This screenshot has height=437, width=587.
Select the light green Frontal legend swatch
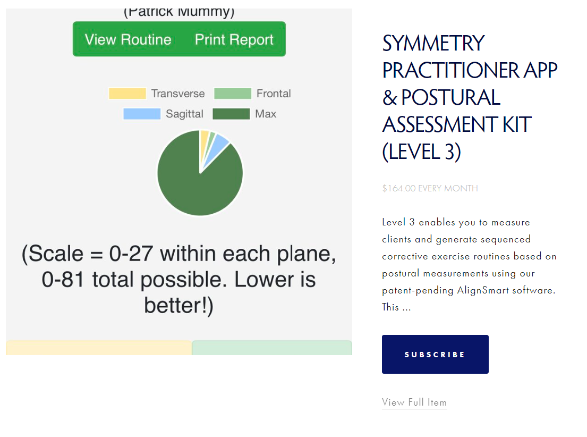(x=232, y=94)
